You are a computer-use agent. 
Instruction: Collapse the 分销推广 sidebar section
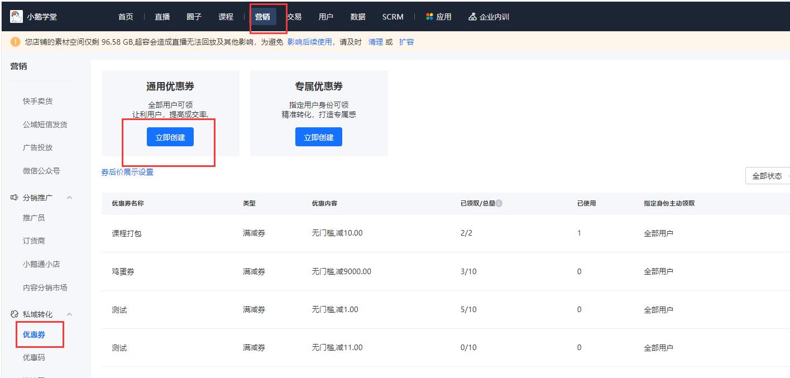(69, 197)
